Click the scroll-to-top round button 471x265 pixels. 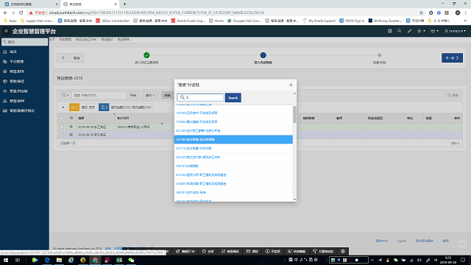[x=462, y=244]
